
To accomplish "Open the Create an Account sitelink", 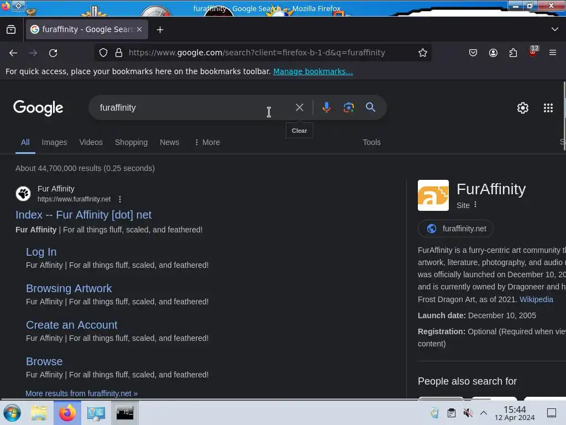I will pyautogui.click(x=71, y=325).
